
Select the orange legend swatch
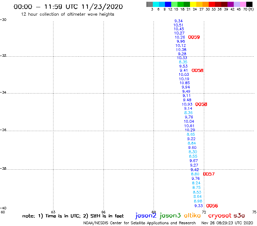206,4
